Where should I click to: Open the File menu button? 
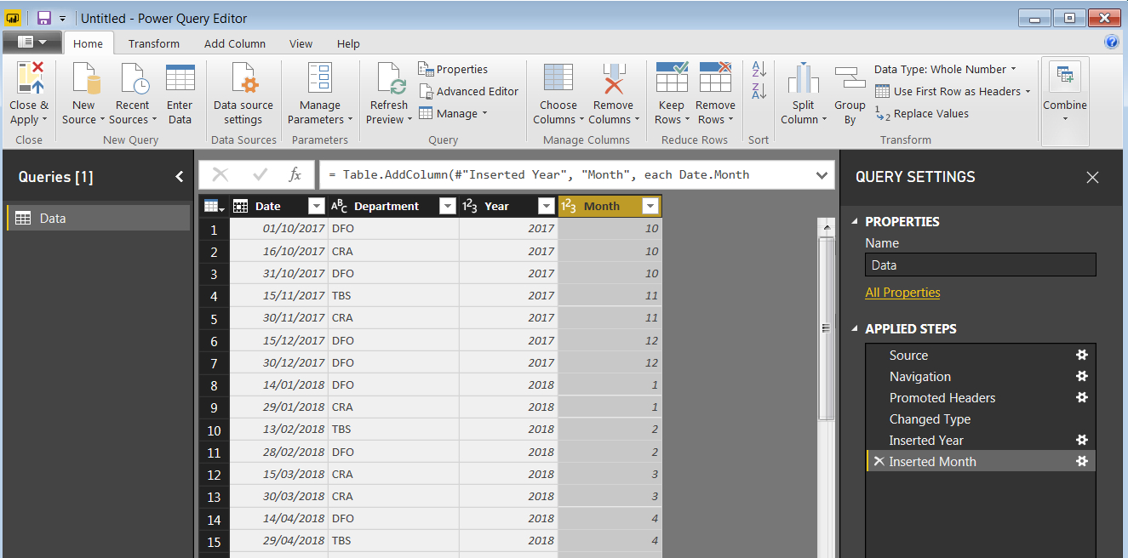click(x=32, y=42)
